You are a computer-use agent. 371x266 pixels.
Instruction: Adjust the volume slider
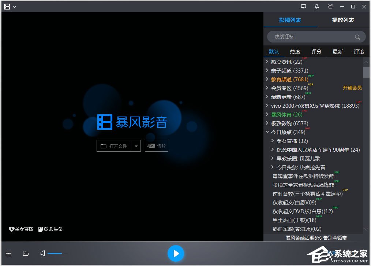(x=59, y=253)
